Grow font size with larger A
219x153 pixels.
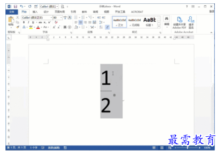54,27
